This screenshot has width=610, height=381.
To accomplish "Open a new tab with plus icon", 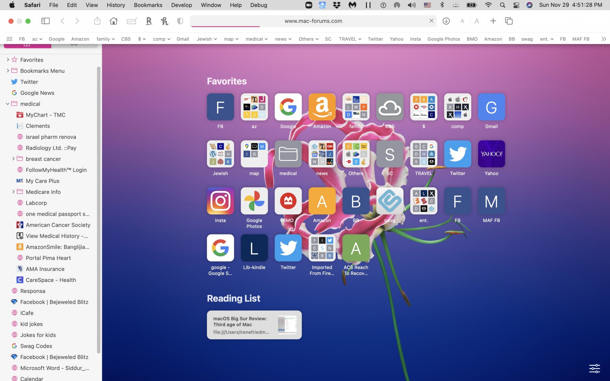I will click(493, 21).
